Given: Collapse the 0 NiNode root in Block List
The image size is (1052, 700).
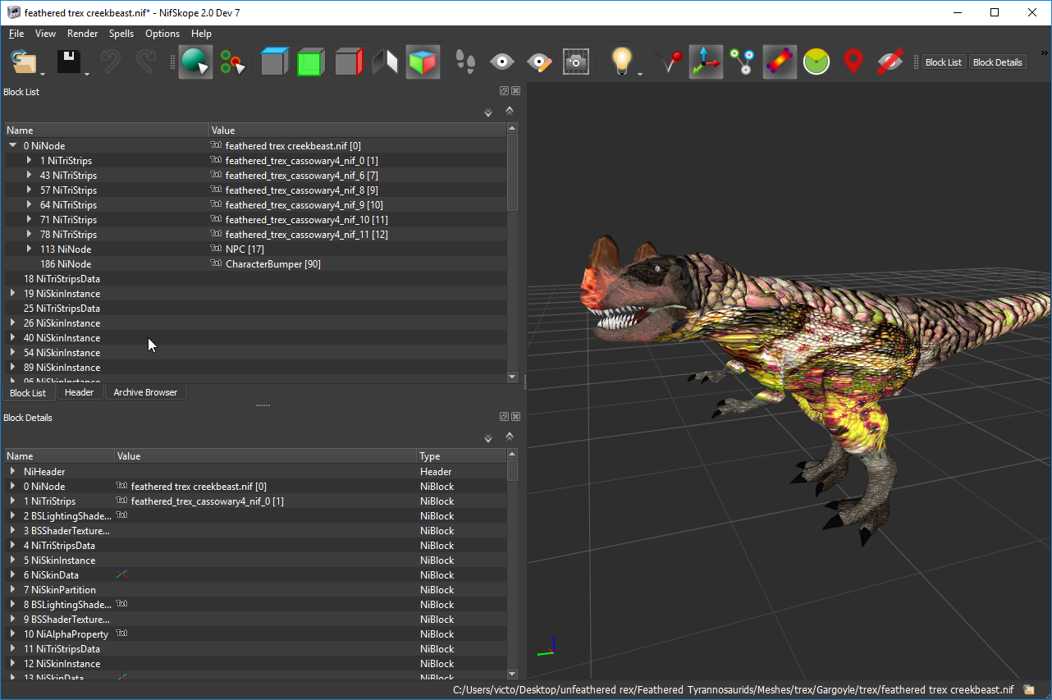Looking at the screenshot, I should tap(13, 146).
